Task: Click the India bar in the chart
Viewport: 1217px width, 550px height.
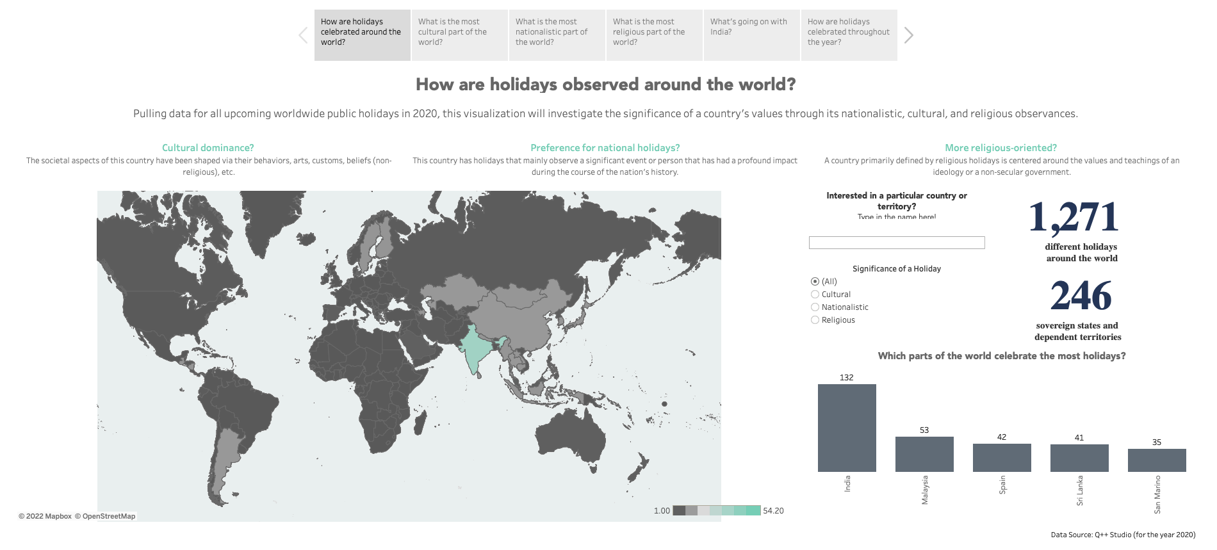Action: [x=847, y=428]
